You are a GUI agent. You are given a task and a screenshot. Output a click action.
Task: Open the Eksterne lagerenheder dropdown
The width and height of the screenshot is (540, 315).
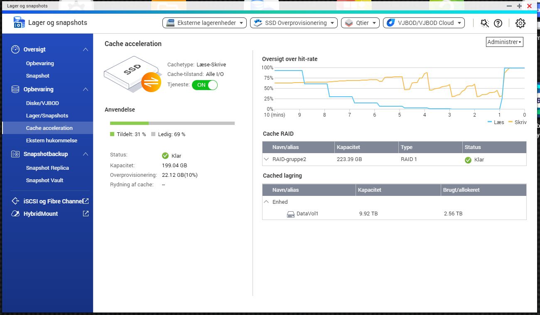point(204,23)
